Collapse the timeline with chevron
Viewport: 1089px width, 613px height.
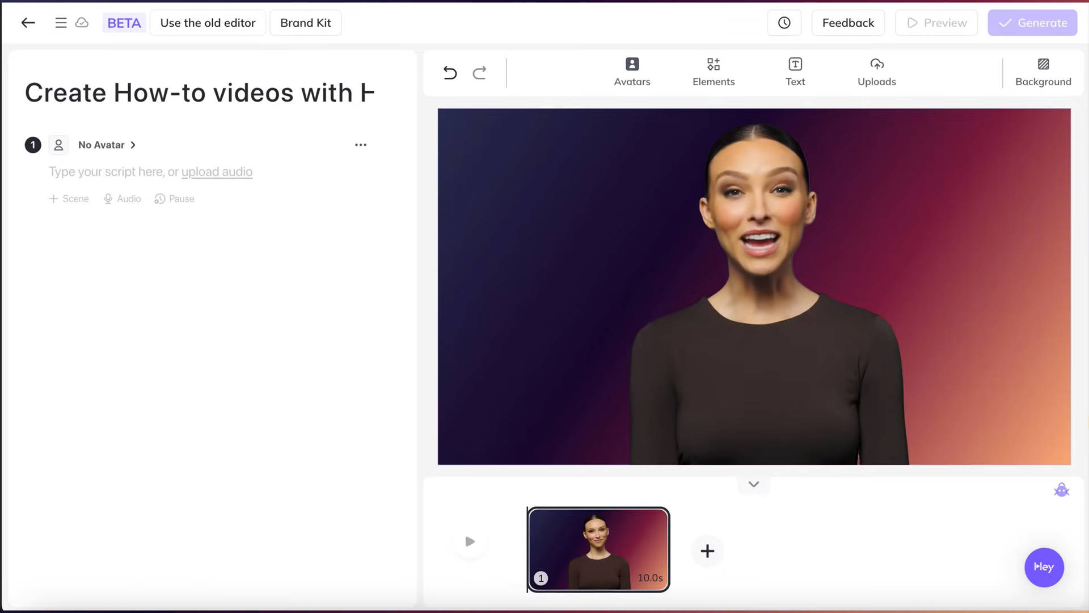click(x=753, y=484)
